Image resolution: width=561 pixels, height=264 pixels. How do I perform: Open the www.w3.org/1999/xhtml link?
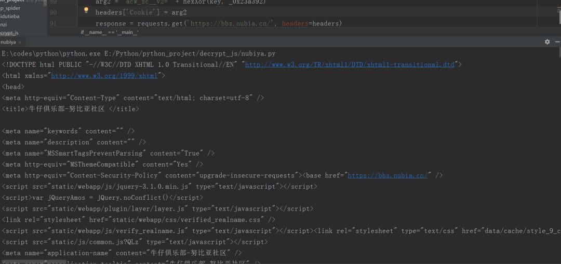[x=104, y=76]
